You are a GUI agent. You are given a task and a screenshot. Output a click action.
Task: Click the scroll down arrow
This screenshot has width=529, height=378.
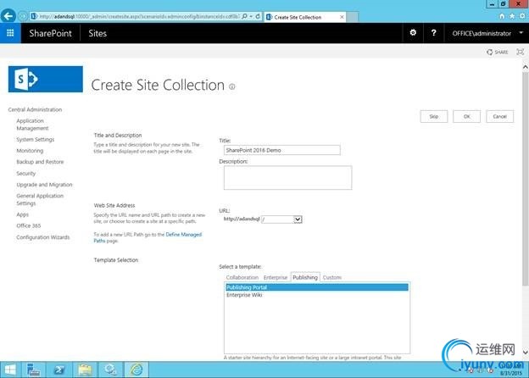(526, 352)
